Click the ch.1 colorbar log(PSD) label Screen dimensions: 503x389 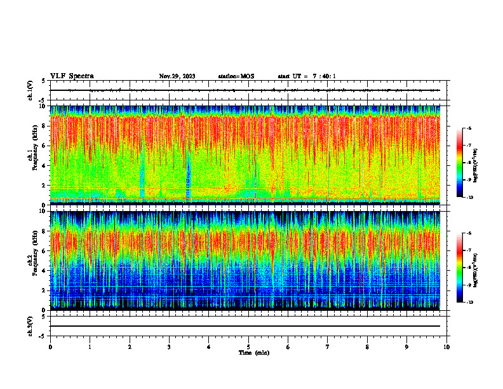tap(476, 166)
